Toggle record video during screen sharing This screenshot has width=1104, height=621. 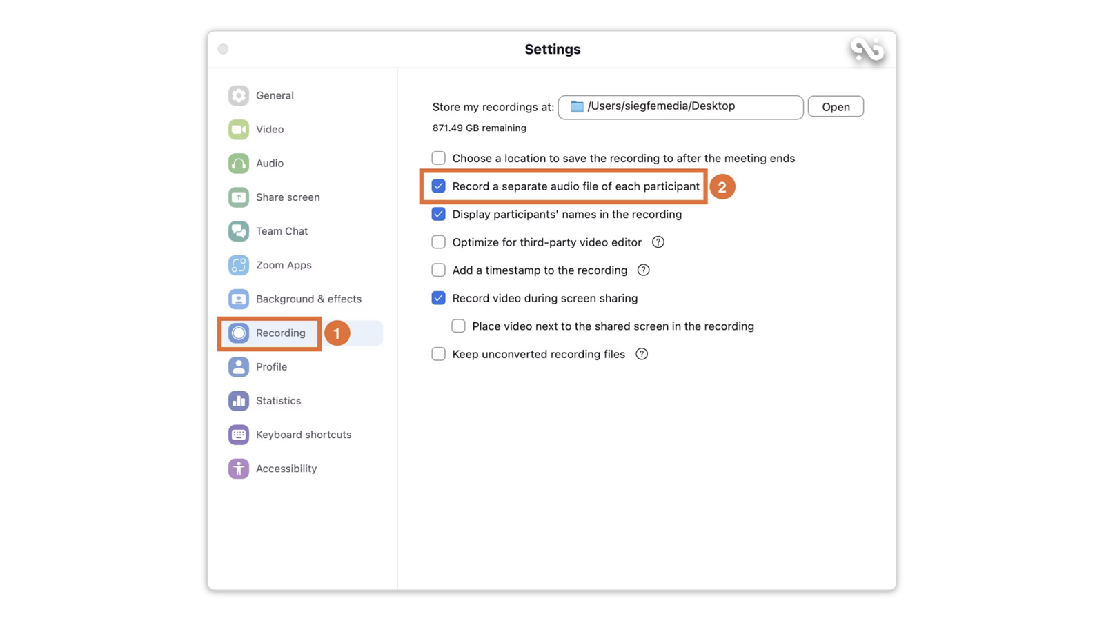[439, 298]
